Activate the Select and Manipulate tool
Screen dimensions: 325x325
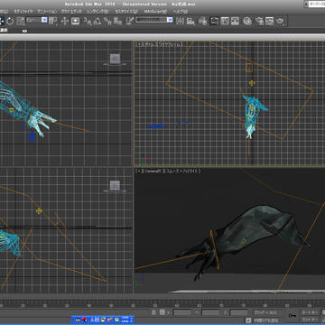65,21
